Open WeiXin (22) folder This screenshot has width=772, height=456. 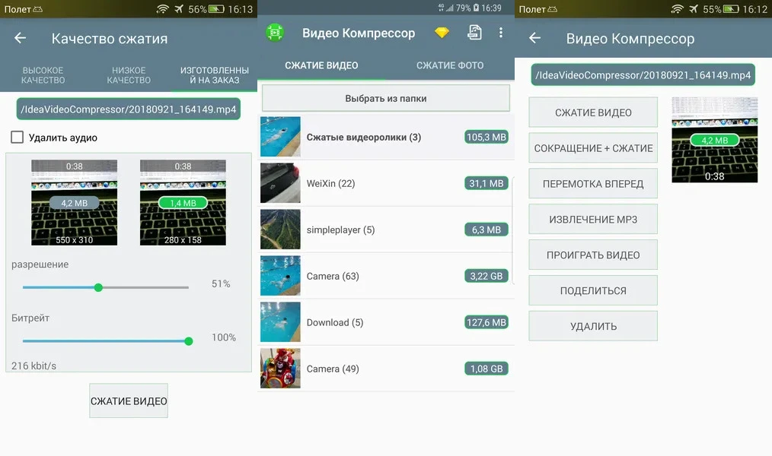point(385,183)
